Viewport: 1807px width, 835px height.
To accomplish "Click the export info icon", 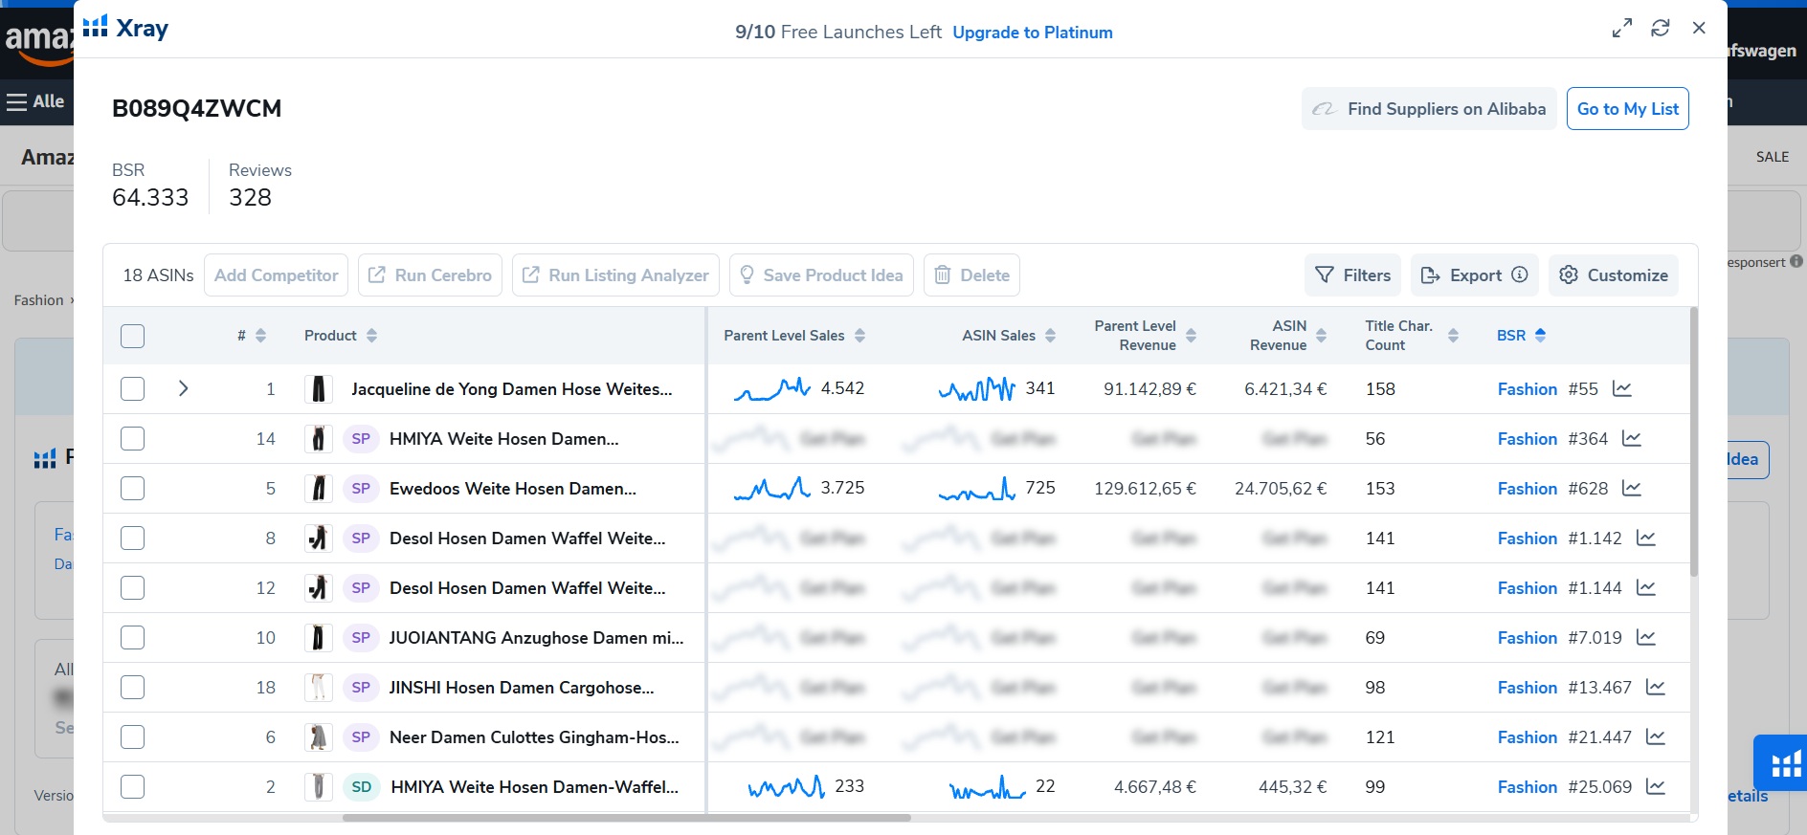I will point(1520,275).
